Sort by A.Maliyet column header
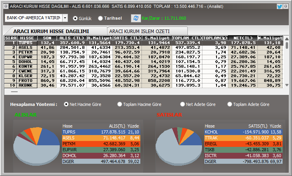The image size is (292, 176). (100, 38)
